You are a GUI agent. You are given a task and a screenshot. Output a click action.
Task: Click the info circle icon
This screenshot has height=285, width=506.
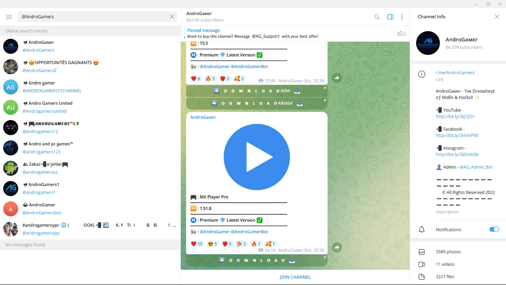[422, 74]
